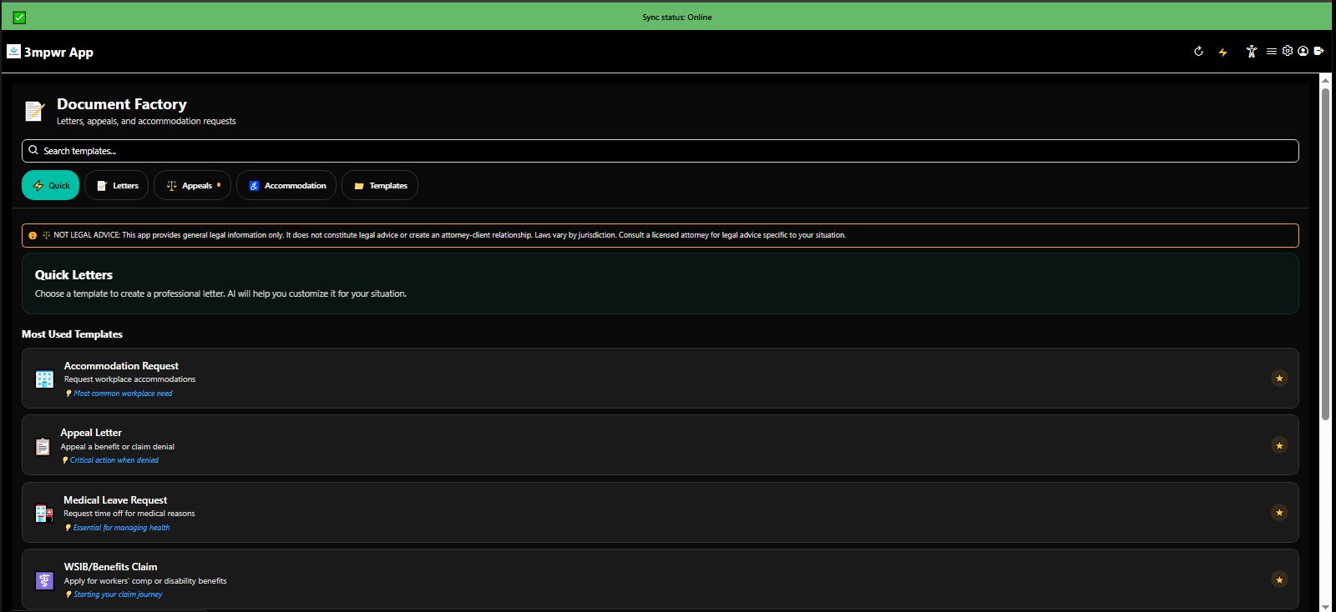The height and width of the screenshot is (612, 1336).
Task: Favorite the Medical Leave Request template
Action: (x=1278, y=513)
